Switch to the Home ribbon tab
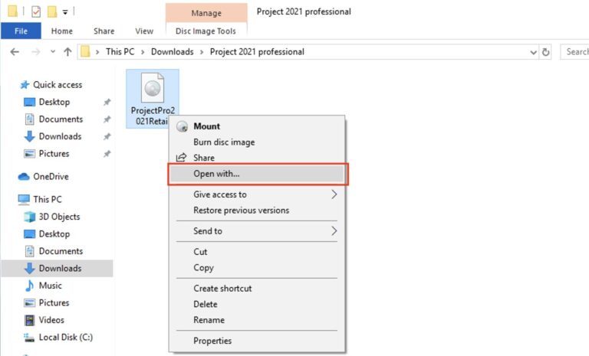This screenshot has height=356, width=589. [62, 31]
